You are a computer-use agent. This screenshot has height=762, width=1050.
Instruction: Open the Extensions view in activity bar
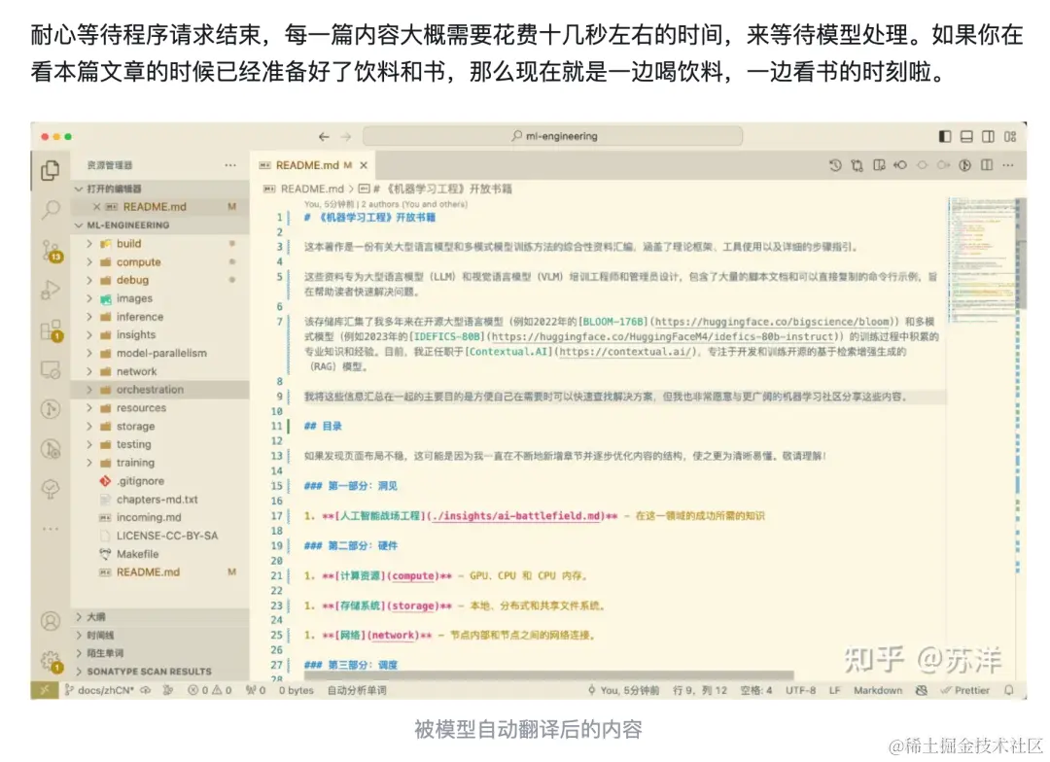click(52, 330)
